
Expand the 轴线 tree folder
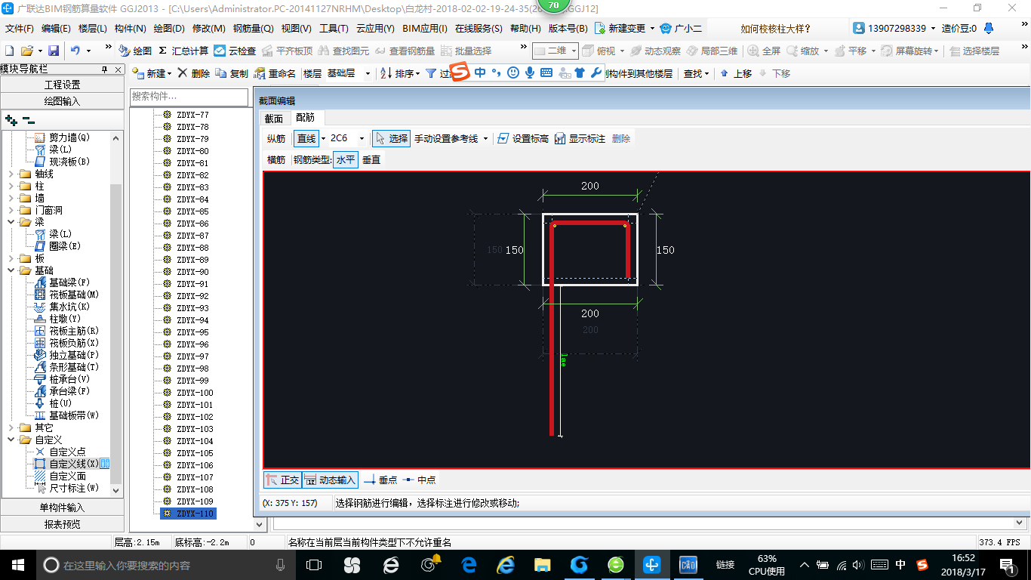(11, 174)
